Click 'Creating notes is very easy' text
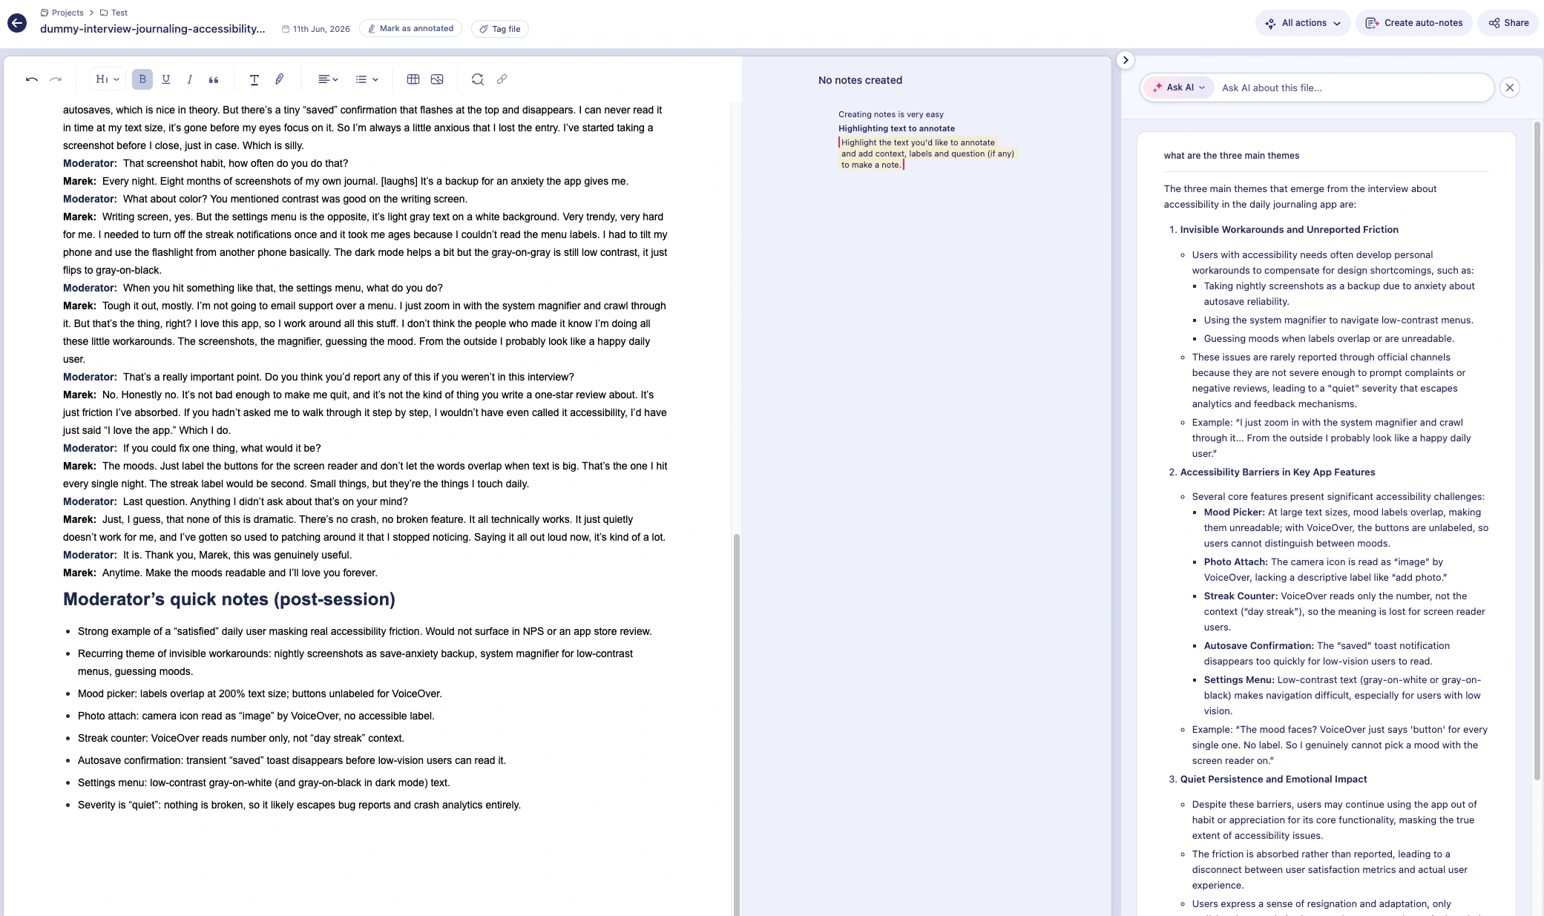1544x916 pixels. click(890, 114)
